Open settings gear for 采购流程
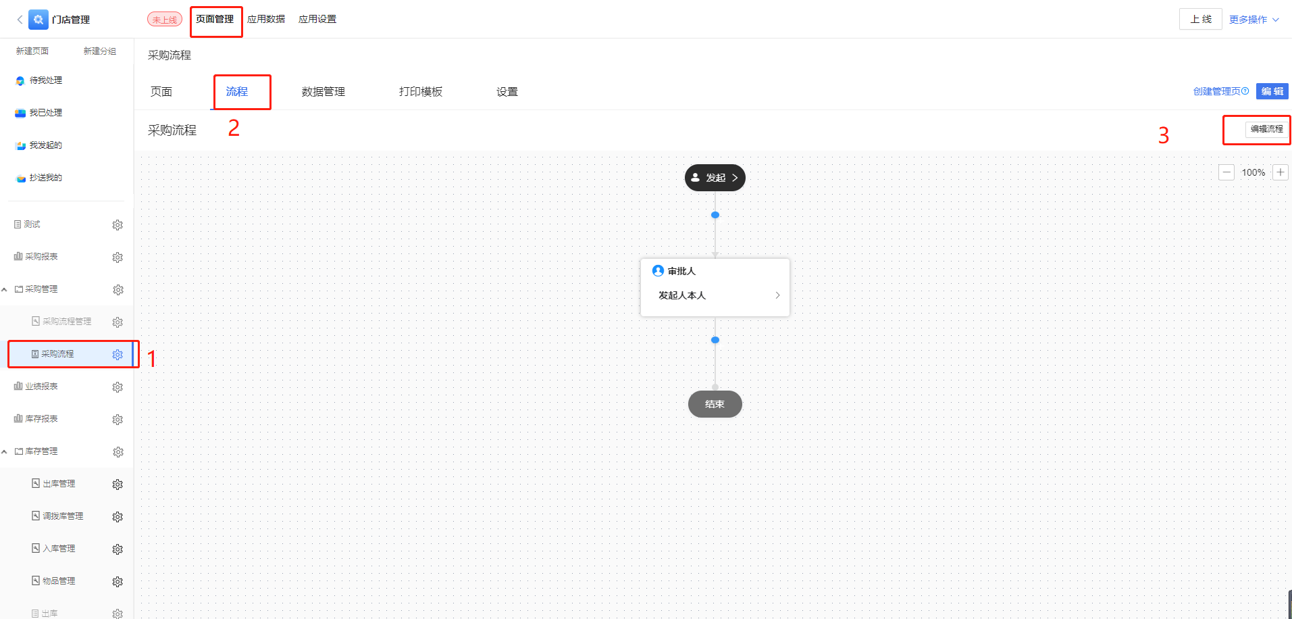Screen dimensions: 1292x619 (118, 355)
